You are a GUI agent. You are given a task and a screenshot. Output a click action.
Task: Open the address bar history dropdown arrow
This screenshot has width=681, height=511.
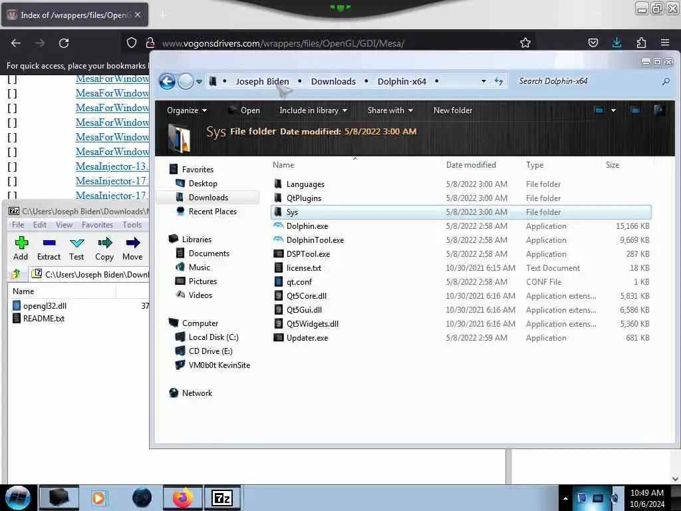[483, 81]
